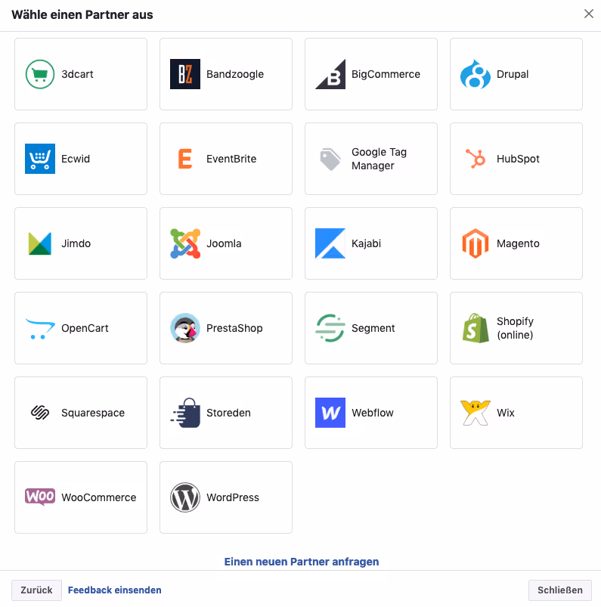601x607 pixels.
Task: Click the Webflow label text
Action: (x=373, y=413)
